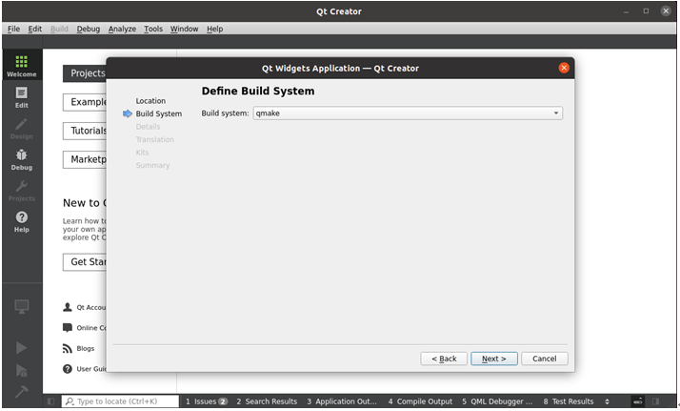Select the Build System wizard step
The width and height of the screenshot is (680, 411).
click(x=159, y=113)
